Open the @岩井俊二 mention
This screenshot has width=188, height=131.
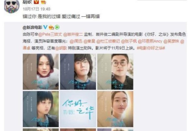[73, 35]
